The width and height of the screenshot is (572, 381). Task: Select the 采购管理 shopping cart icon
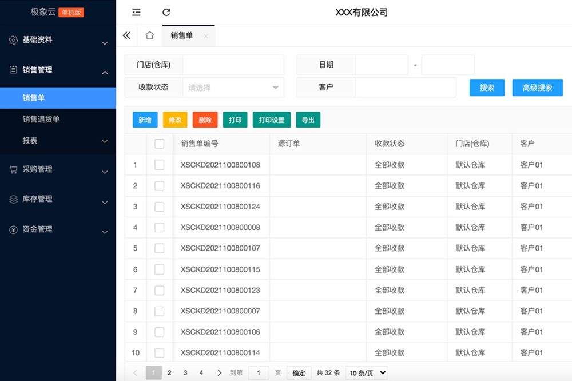coord(13,170)
